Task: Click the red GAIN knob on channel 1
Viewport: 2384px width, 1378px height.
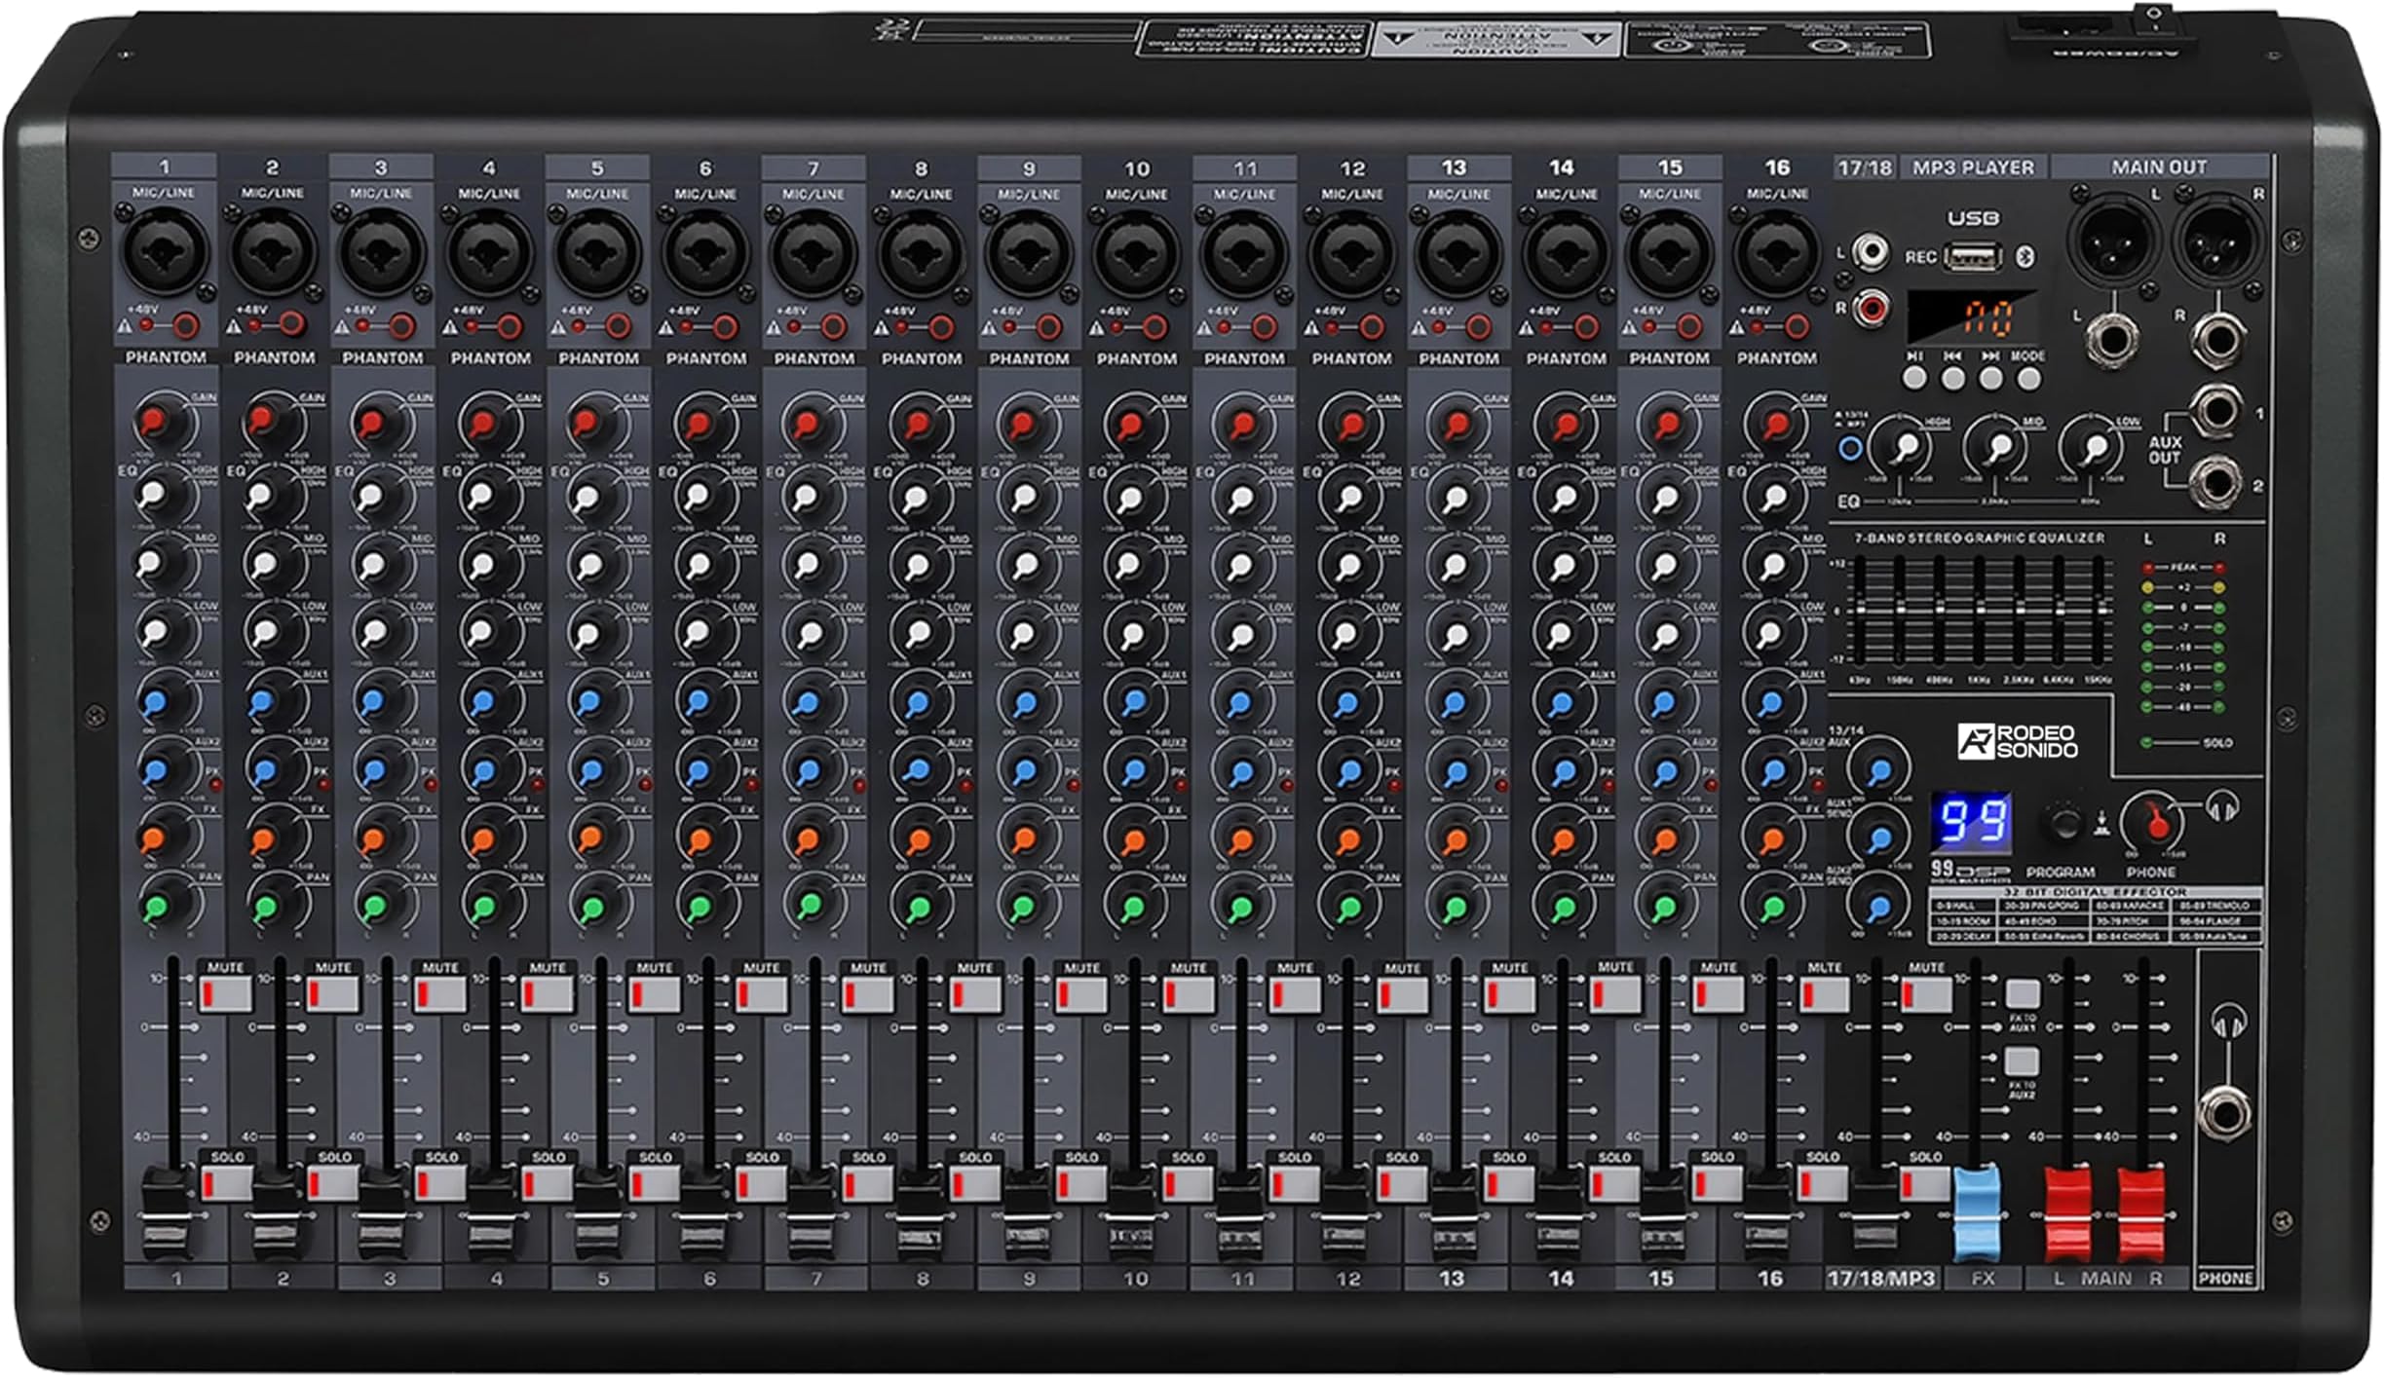Action: [156, 423]
